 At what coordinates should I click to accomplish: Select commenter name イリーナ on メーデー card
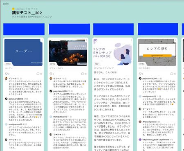13,79
